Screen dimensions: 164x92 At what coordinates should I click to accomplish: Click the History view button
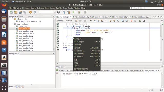tap(69, 21)
